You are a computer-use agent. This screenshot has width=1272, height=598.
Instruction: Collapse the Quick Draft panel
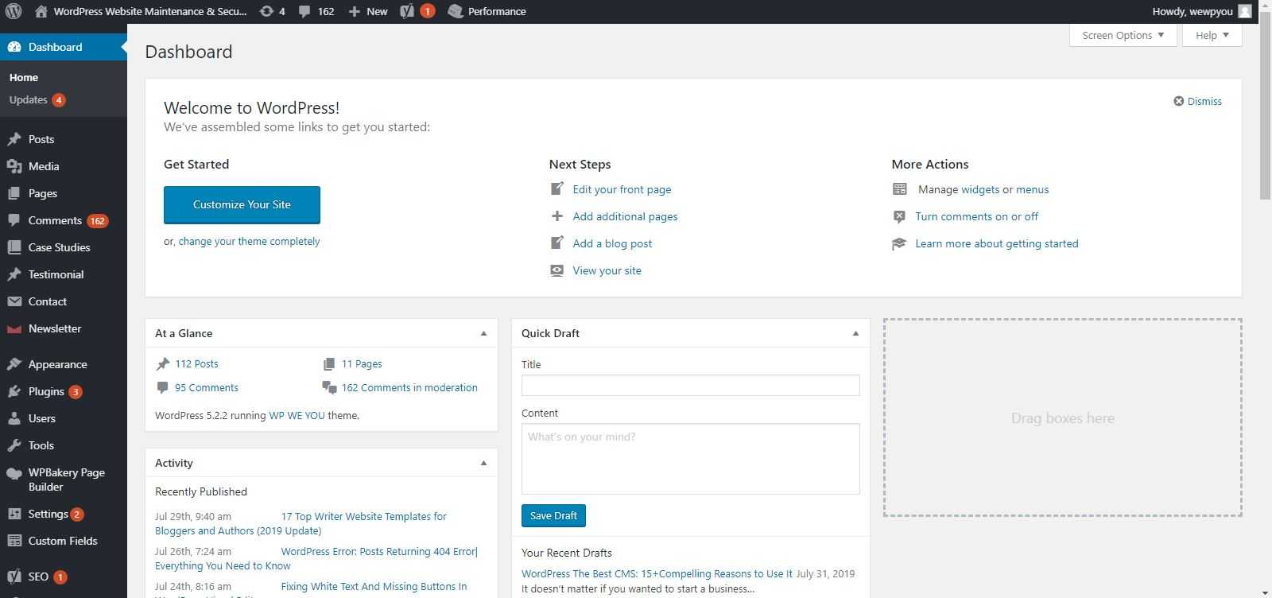855,333
